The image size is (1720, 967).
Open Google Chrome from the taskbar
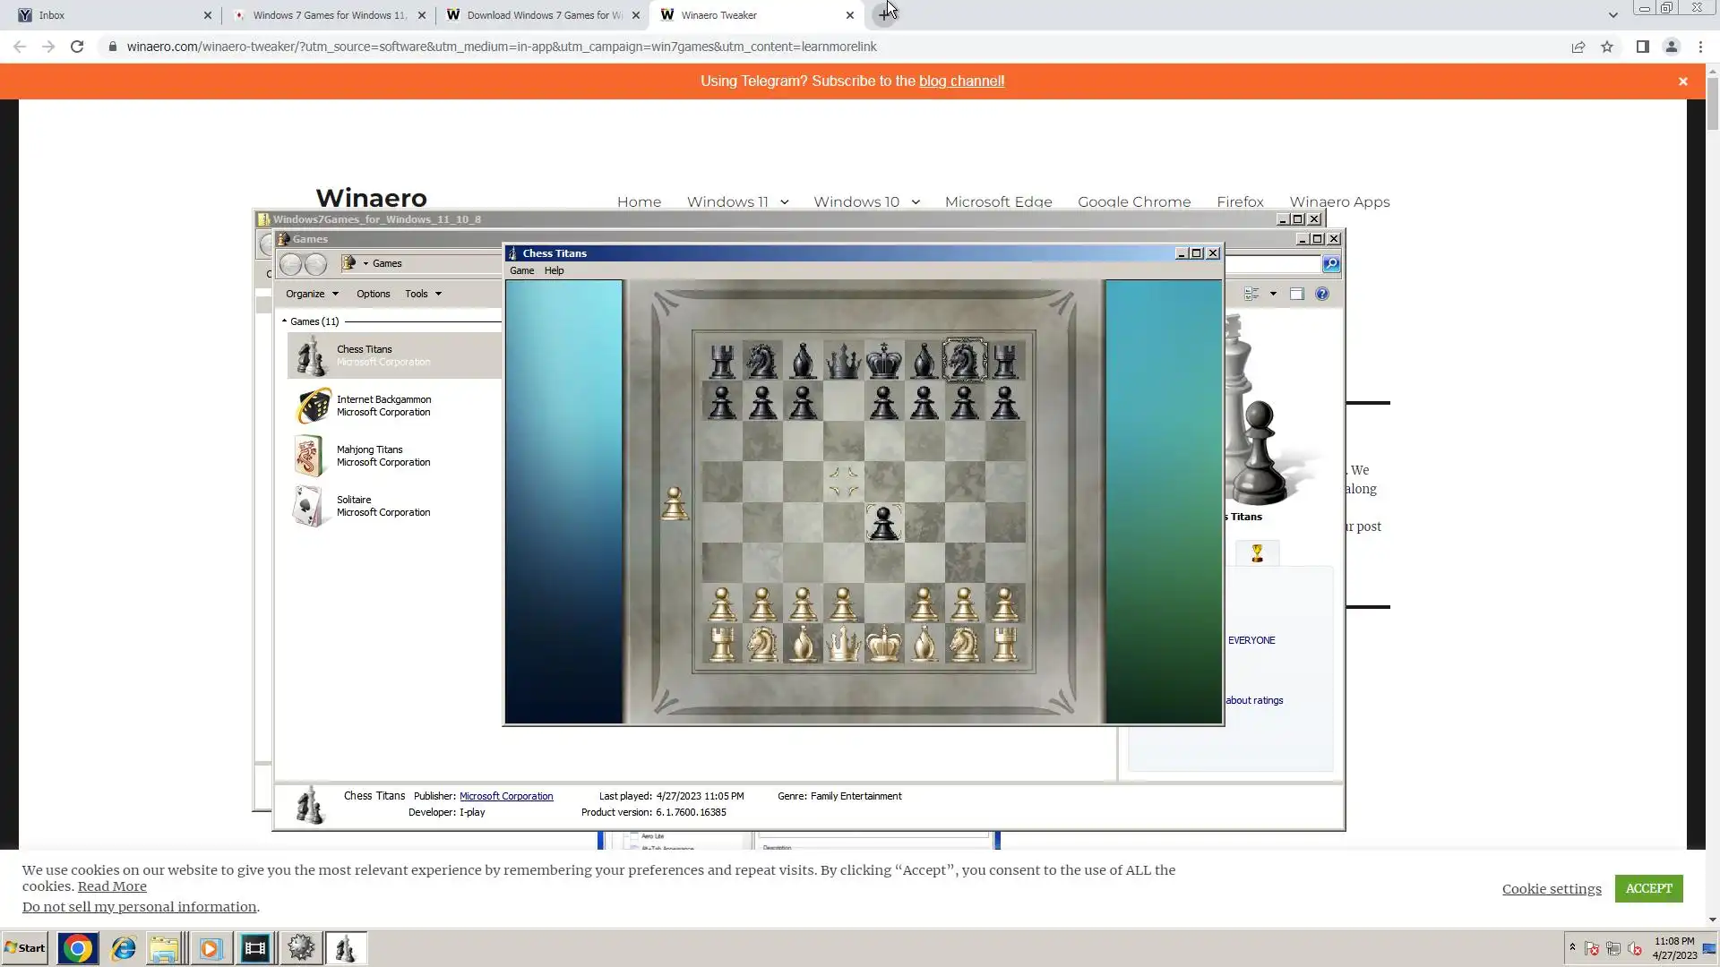(x=77, y=948)
